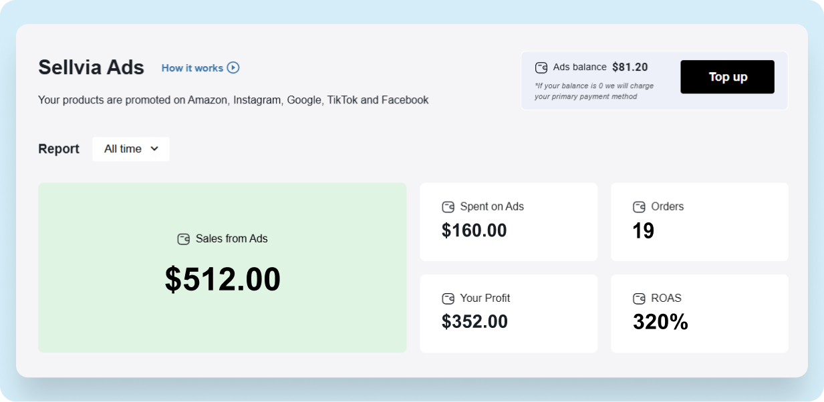This screenshot has height=402, width=824.
Task: Click the wallet icon in Sales from Ads card
Action: pyautogui.click(x=182, y=238)
